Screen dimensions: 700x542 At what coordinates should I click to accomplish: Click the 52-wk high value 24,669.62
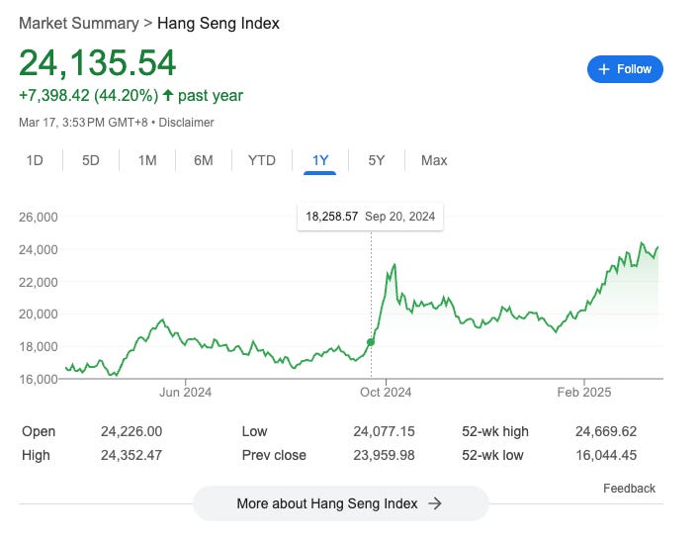tap(606, 431)
